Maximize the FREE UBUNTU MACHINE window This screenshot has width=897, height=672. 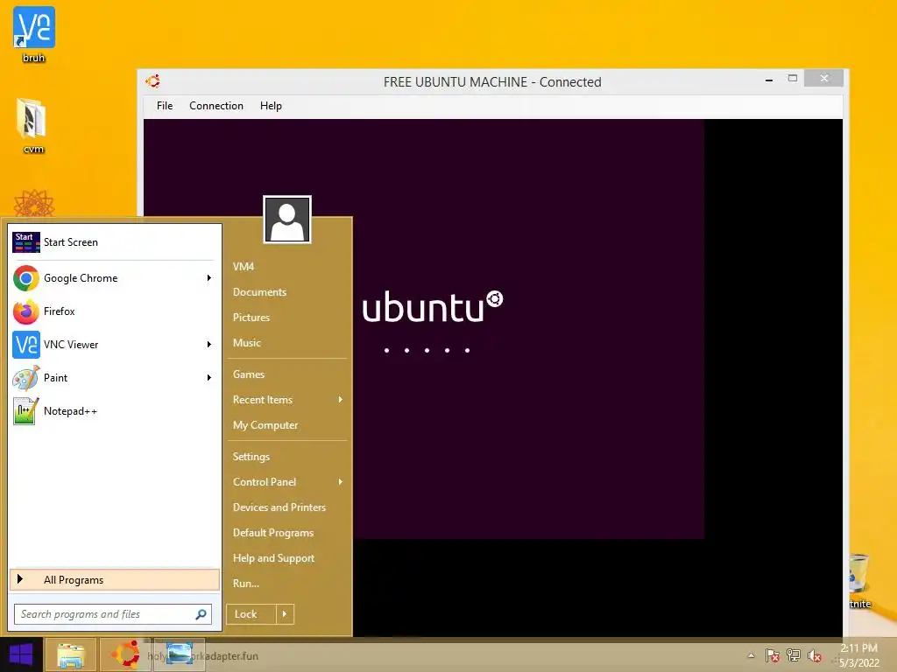792,79
